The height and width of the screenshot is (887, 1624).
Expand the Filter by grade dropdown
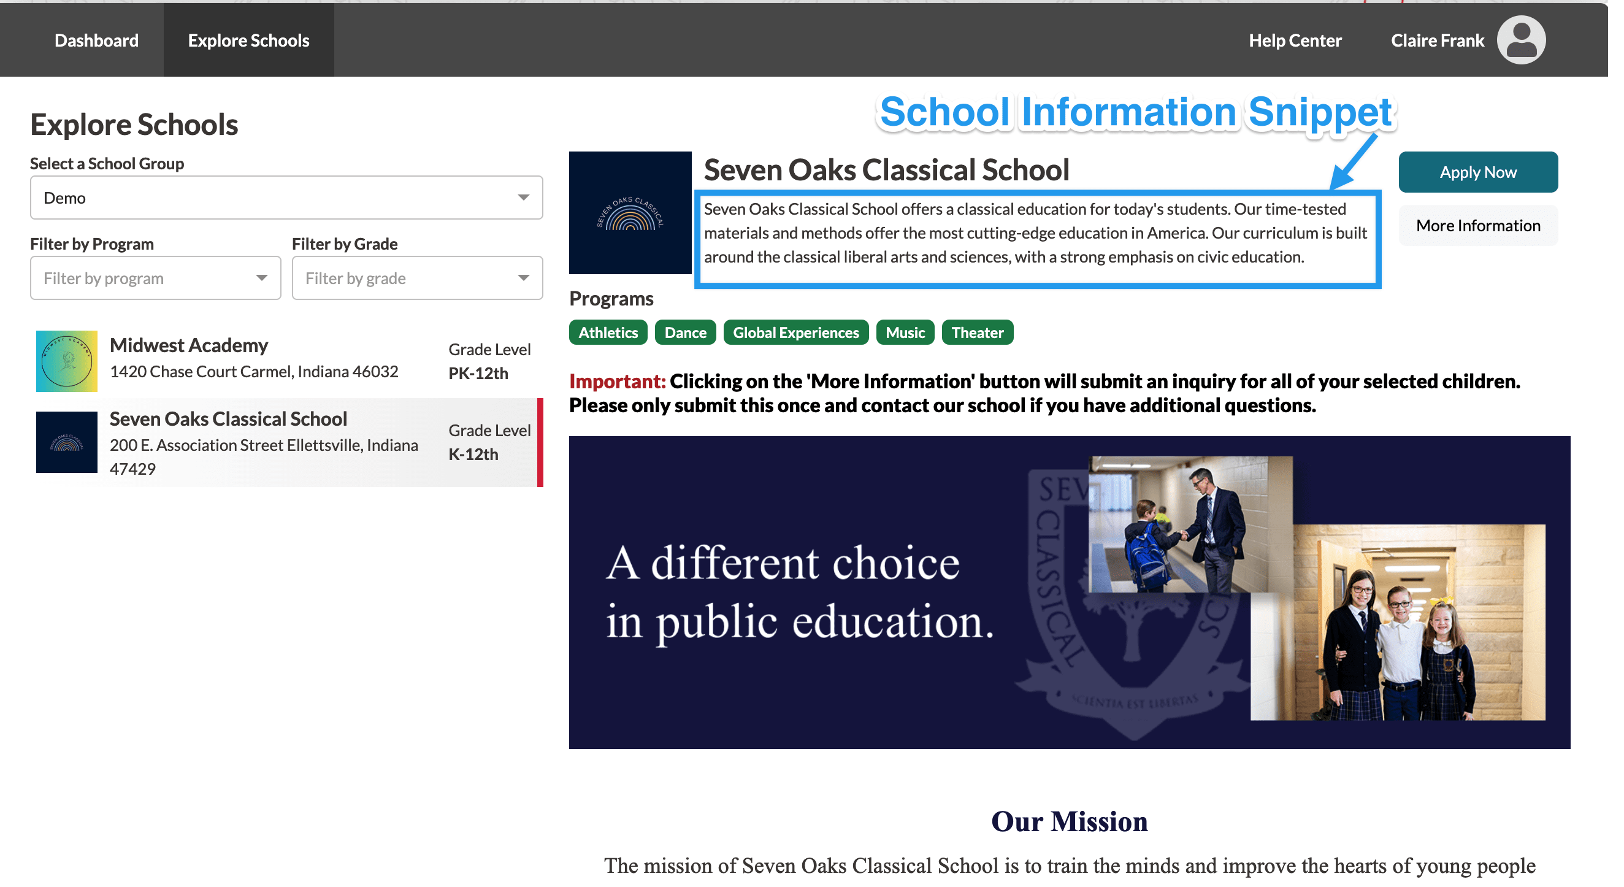[x=416, y=278]
